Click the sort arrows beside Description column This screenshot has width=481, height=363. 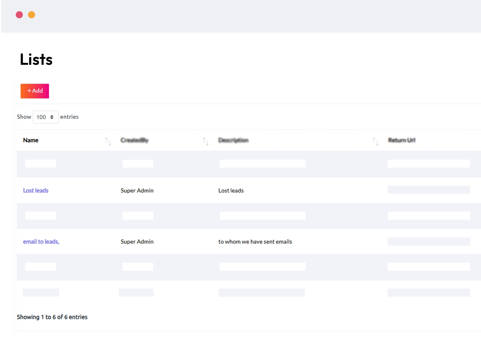[x=375, y=141]
